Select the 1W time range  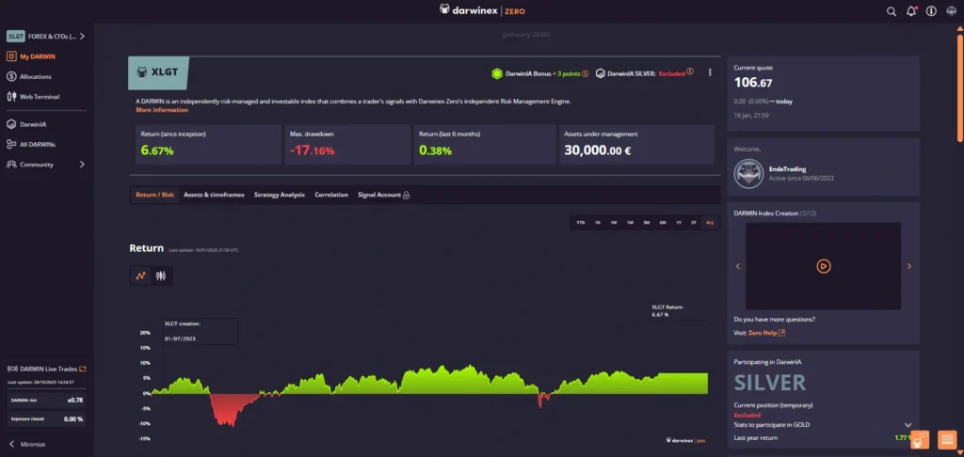tap(614, 222)
